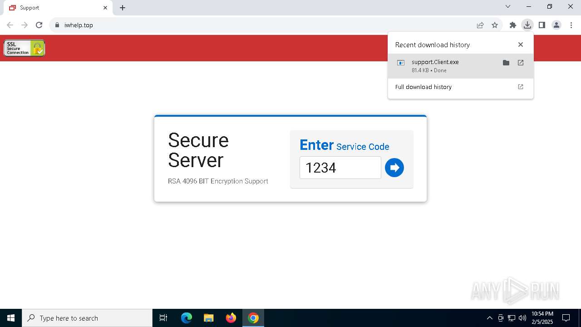Screen dimensions: 581x327
Task: Click the lock icon in address bar
Action: pos(57,25)
